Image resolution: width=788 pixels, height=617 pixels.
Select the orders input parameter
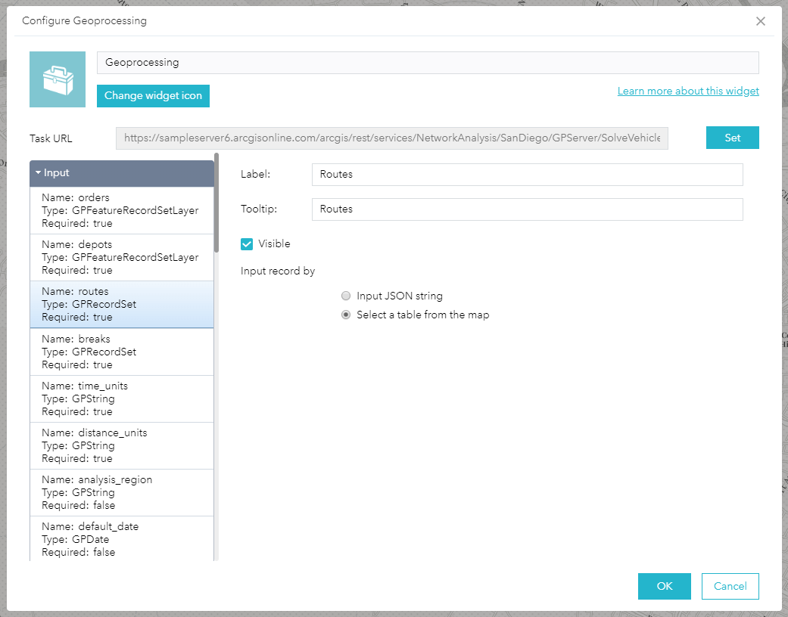pos(122,210)
